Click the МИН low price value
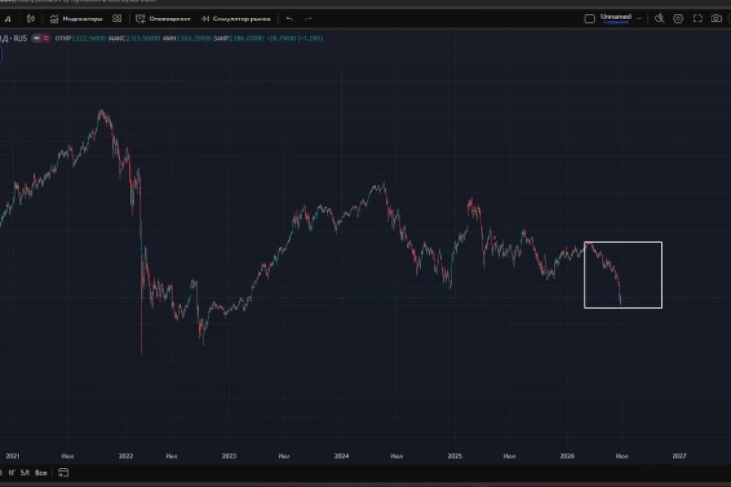This screenshot has height=487, width=731. click(194, 38)
